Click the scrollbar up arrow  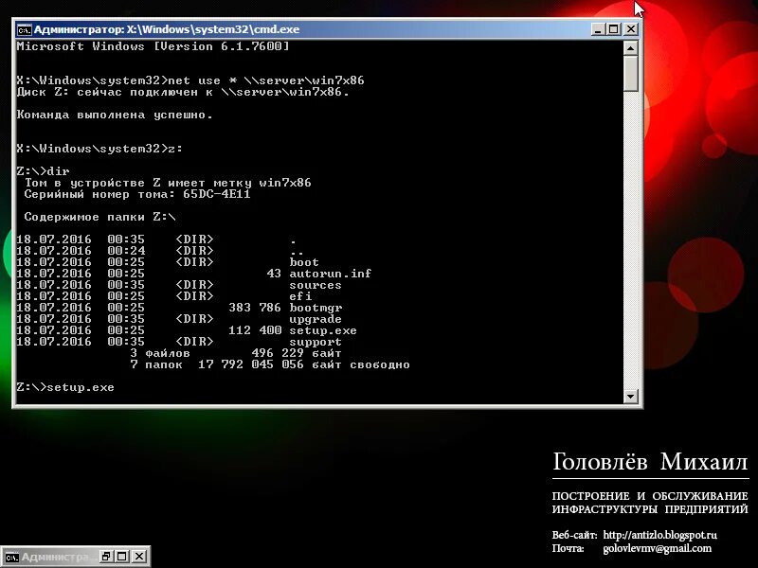click(630, 48)
